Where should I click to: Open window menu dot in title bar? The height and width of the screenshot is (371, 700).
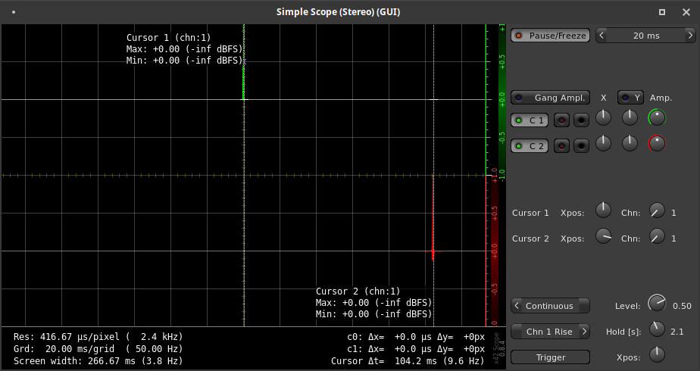pyautogui.click(x=14, y=12)
